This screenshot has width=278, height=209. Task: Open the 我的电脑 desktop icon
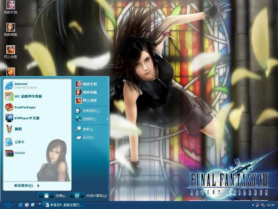(10, 30)
